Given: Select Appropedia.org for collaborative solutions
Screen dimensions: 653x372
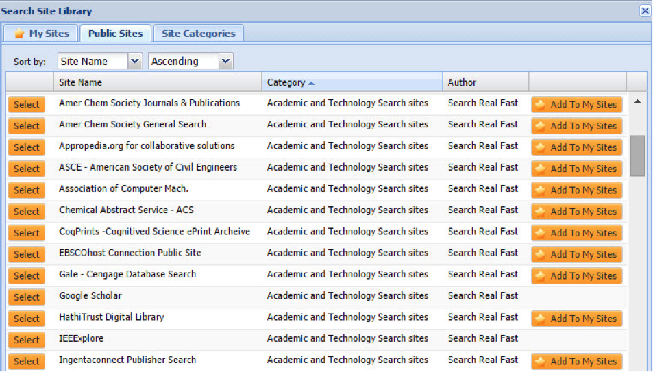Looking at the screenshot, I should [x=26, y=147].
